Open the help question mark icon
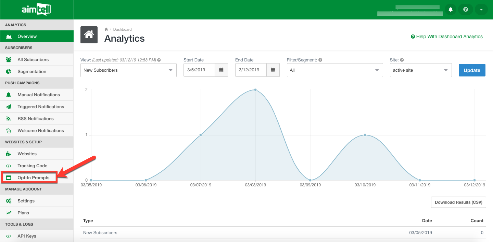Viewport: 493px width, 242px height. pos(466,10)
